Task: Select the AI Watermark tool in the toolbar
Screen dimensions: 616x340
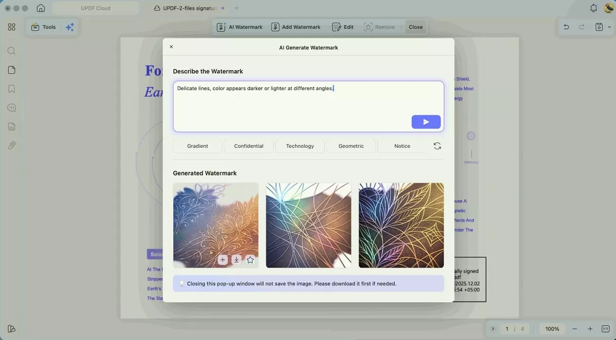Action: [x=239, y=27]
